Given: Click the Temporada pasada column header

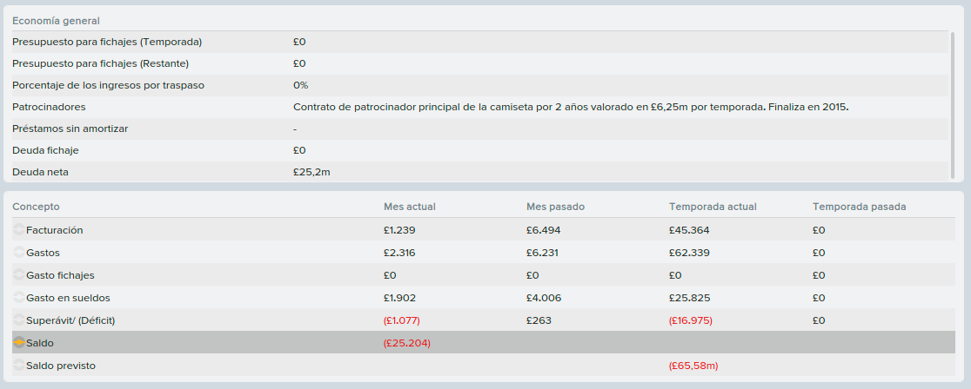Looking at the screenshot, I should [x=859, y=207].
